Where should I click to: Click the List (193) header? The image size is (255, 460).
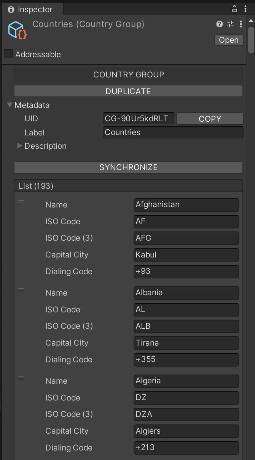tap(128, 186)
